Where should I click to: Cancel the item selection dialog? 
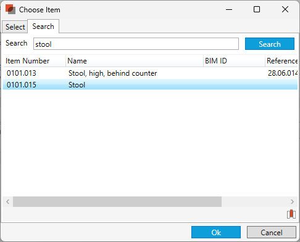pyautogui.click(x=272, y=232)
